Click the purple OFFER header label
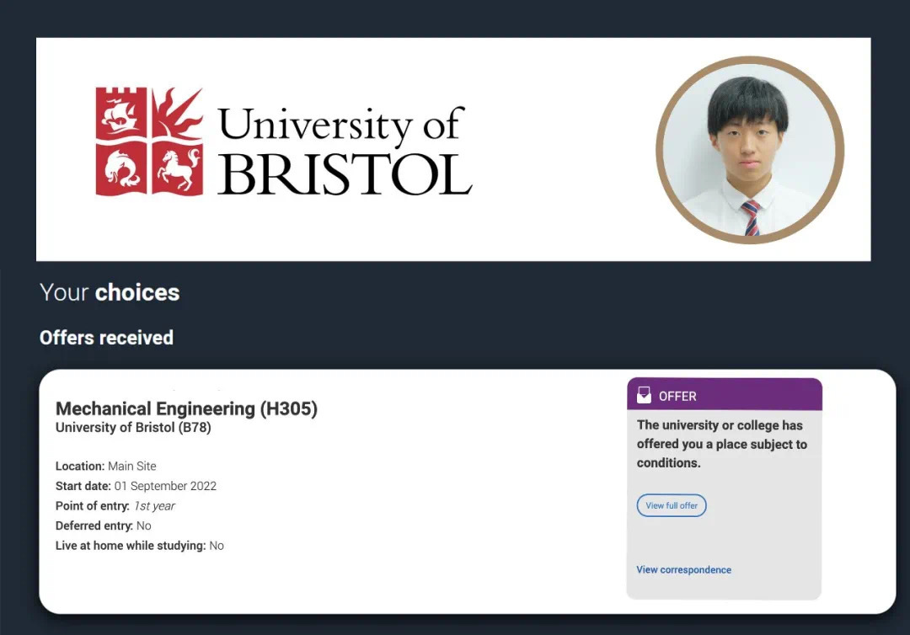 point(677,396)
